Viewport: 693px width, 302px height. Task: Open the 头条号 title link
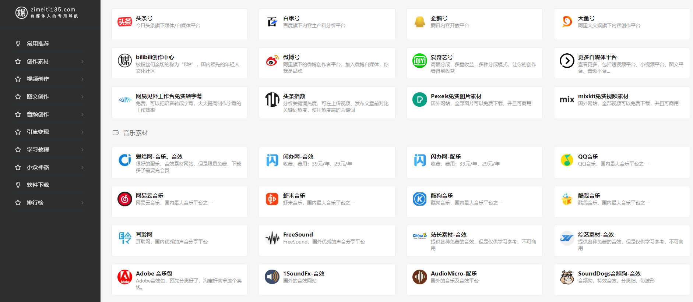[144, 18]
